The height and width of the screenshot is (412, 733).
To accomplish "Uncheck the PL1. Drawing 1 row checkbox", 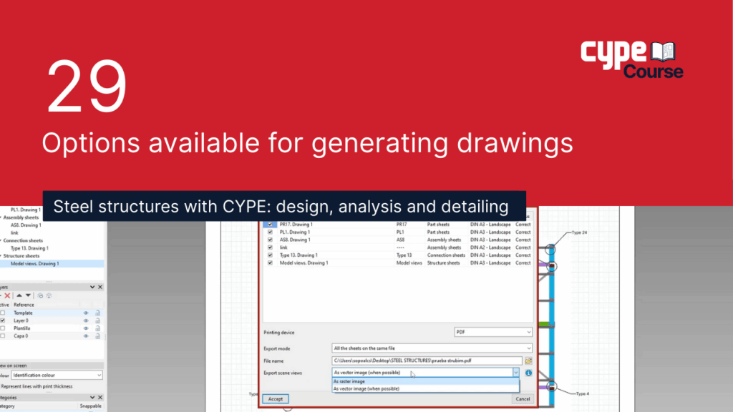I will (x=270, y=232).
